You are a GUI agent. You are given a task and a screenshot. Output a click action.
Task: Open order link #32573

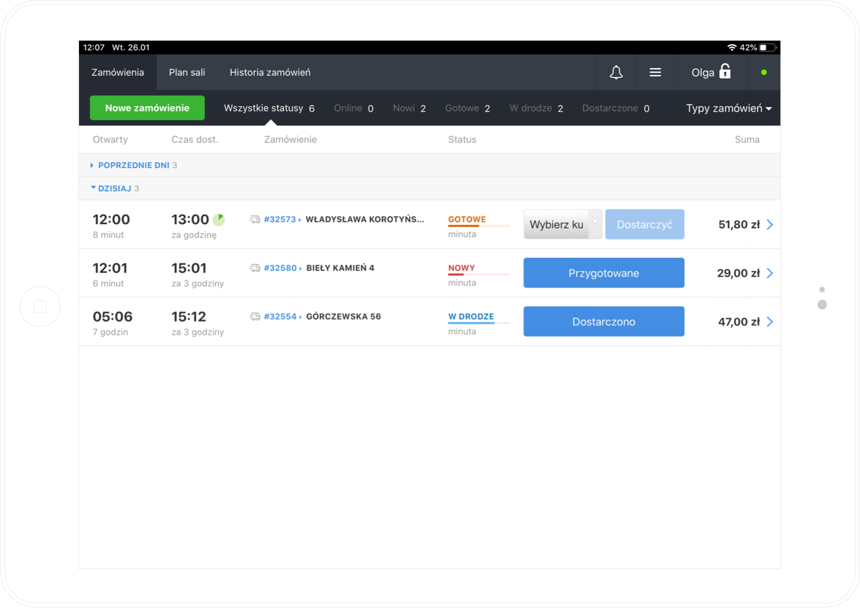coord(280,220)
